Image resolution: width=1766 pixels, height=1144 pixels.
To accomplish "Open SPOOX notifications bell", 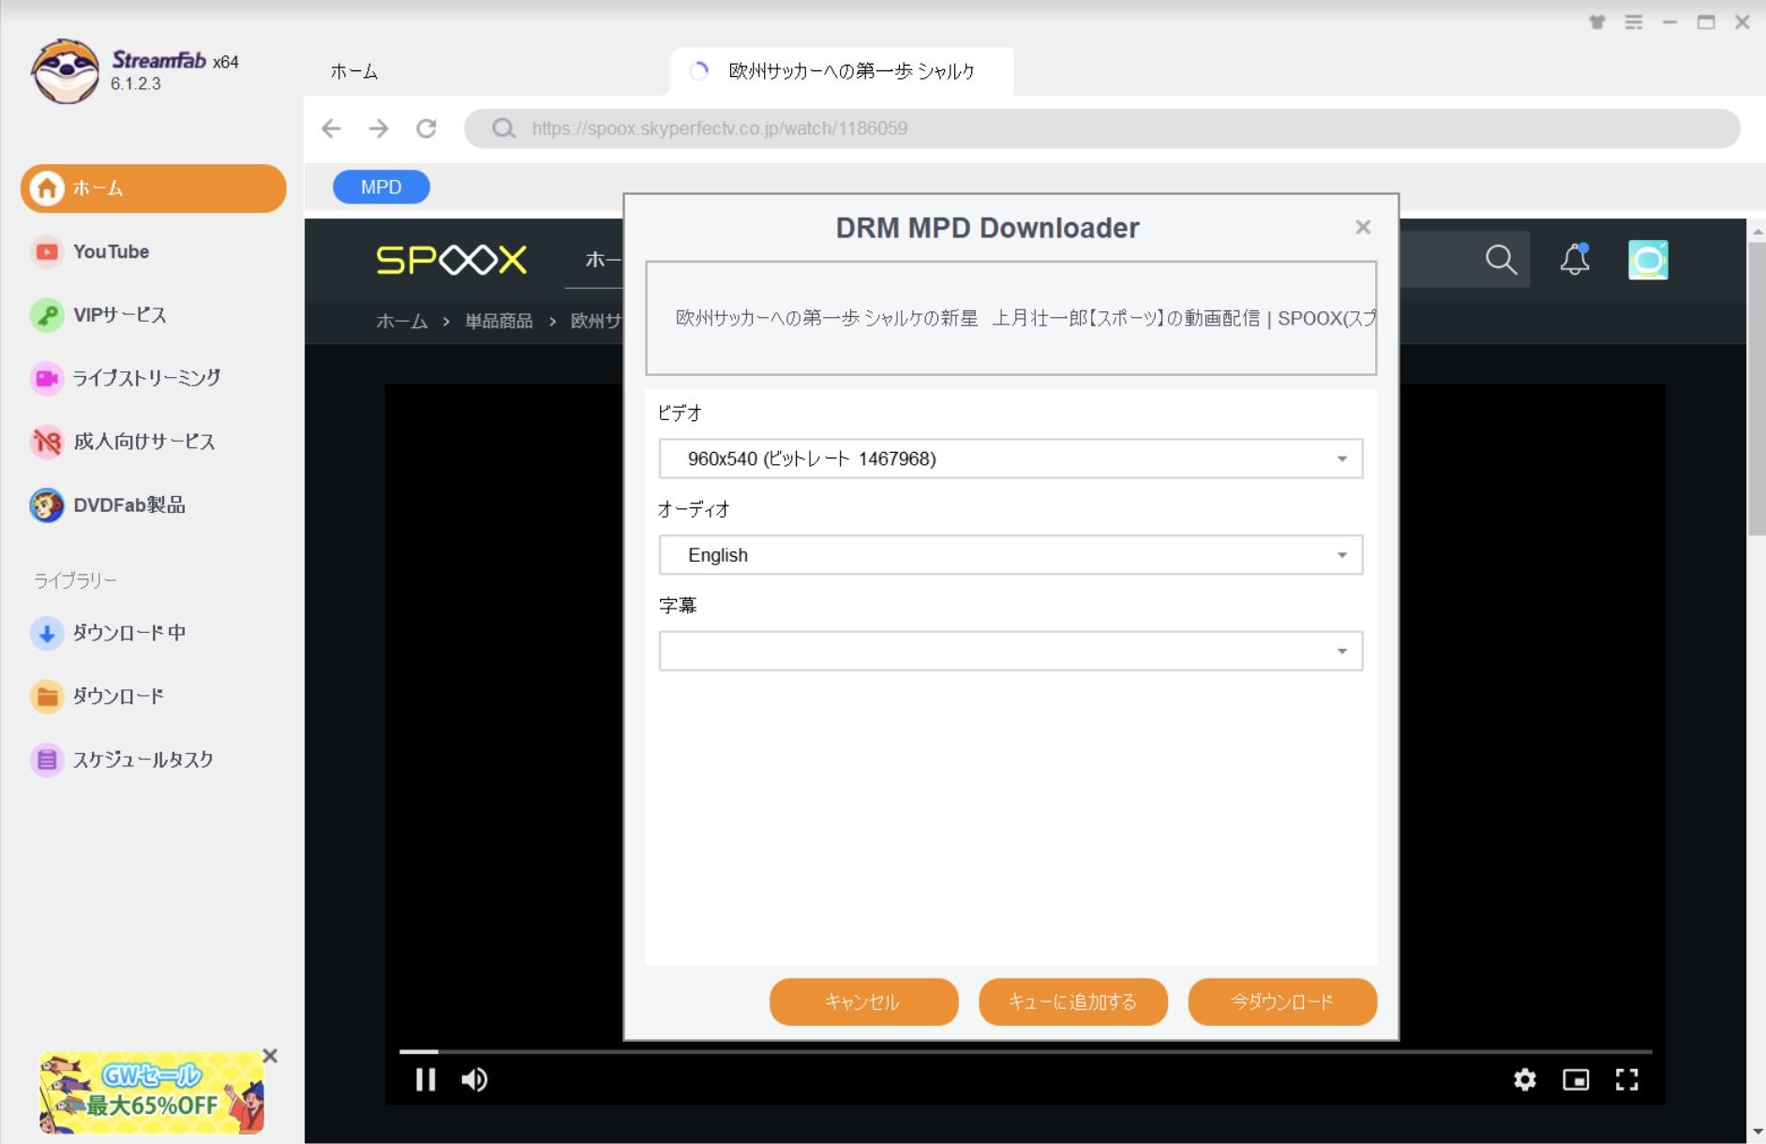I will coord(1575,260).
